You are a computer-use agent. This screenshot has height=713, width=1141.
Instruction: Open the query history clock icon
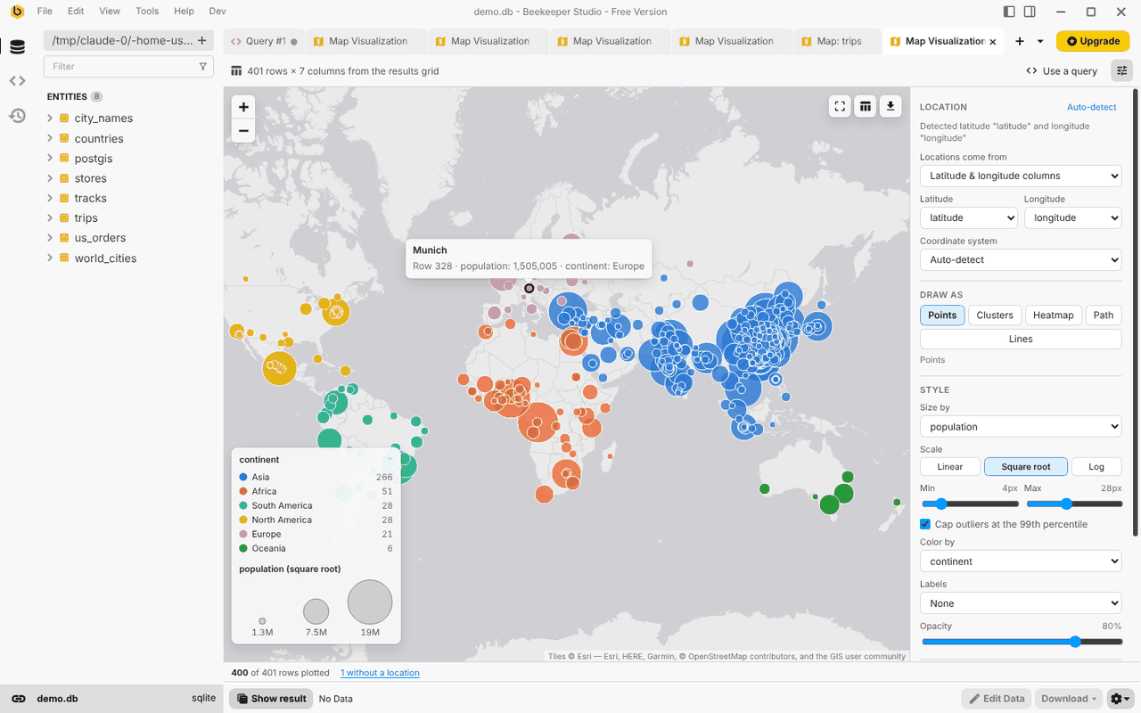click(17, 115)
